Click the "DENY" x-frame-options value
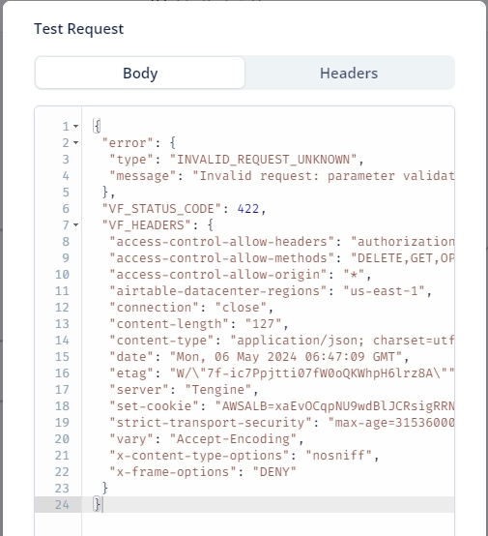488x536 pixels. tap(274, 472)
